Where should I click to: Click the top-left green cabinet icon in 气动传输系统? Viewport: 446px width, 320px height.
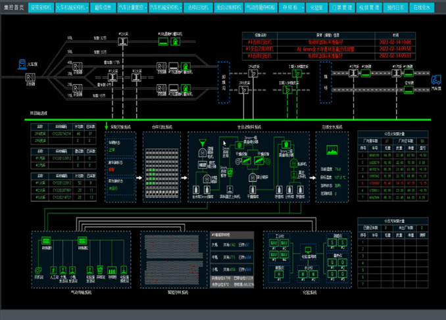click(47, 240)
